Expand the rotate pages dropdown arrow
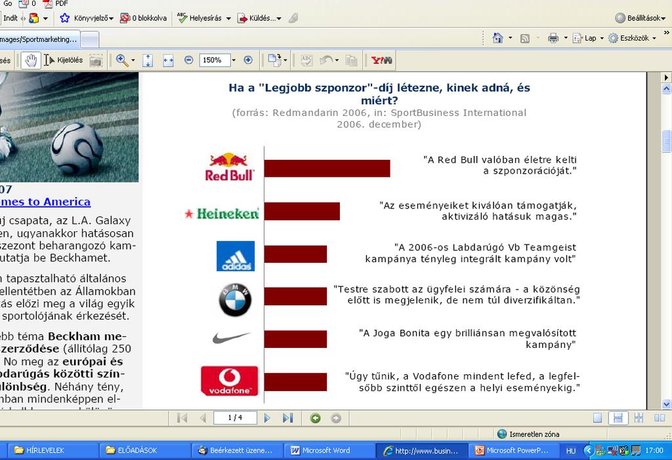The height and width of the screenshot is (460, 672). click(x=285, y=60)
